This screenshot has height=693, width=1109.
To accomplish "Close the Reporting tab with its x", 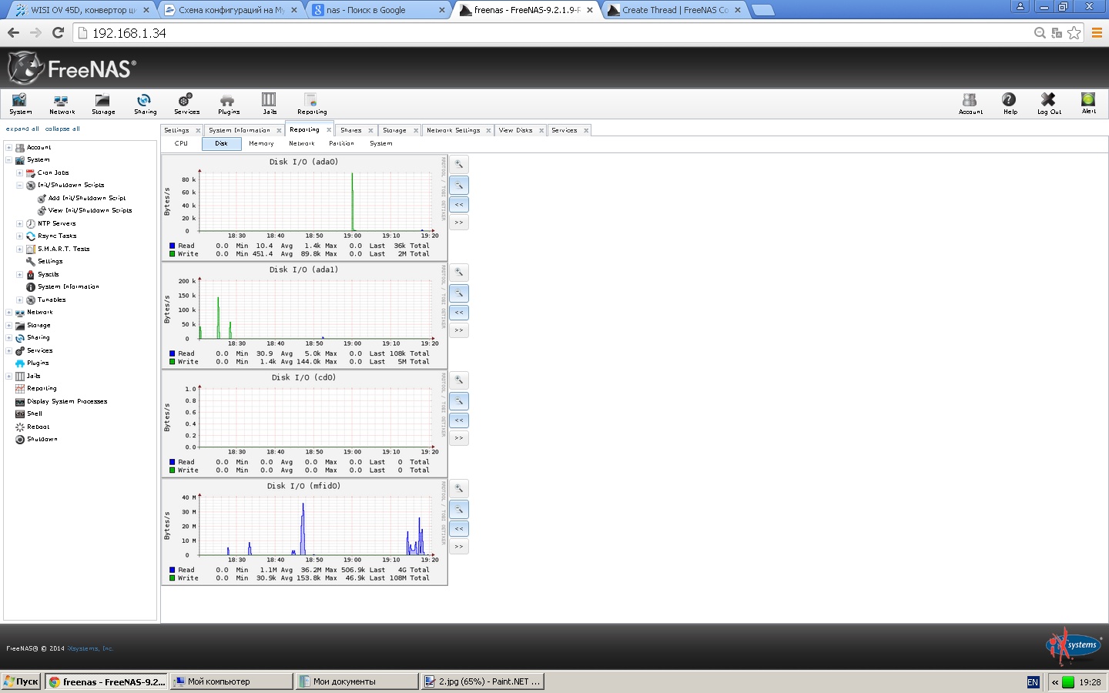I will coord(329,130).
